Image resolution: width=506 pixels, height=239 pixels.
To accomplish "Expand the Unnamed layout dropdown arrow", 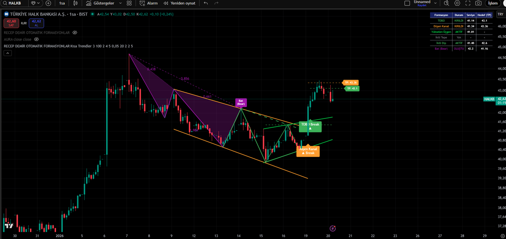I will [434, 3].
